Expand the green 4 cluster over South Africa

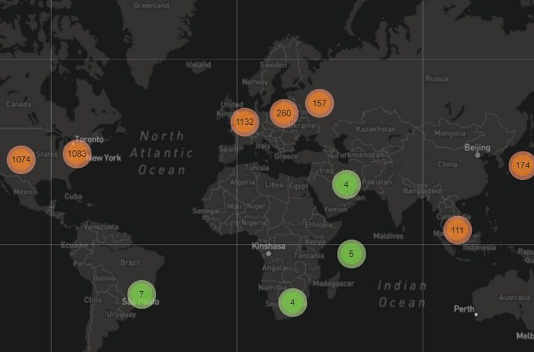pyautogui.click(x=292, y=302)
